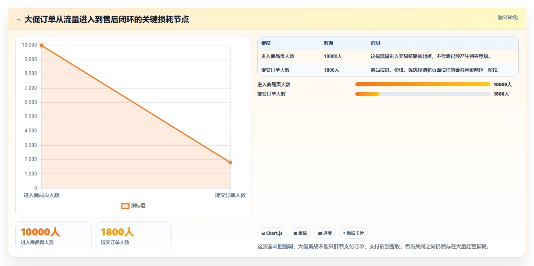Click the 进入商品页人数 progress label

(274, 85)
